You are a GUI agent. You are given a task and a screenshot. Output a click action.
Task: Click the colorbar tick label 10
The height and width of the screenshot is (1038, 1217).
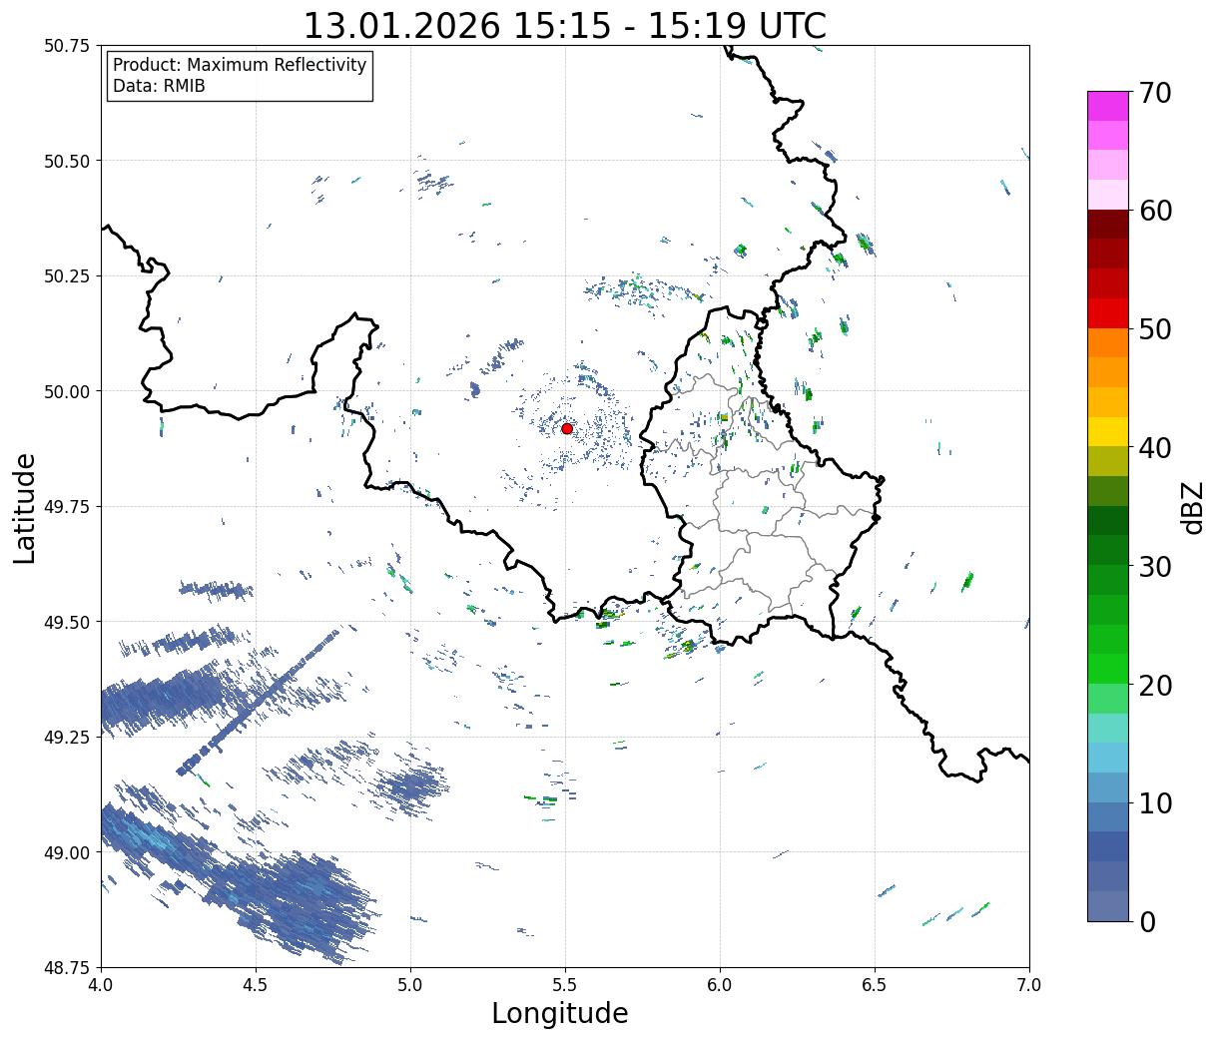pos(1155,802)
